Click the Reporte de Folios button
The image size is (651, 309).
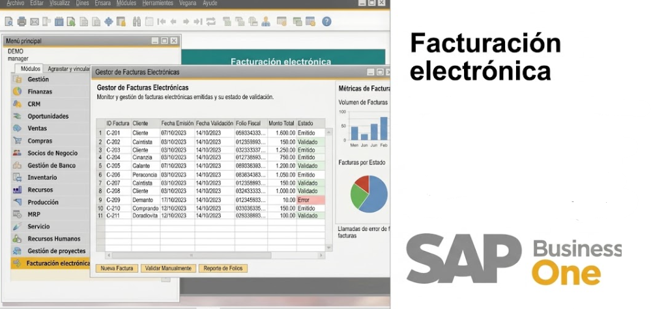(223, 269)
